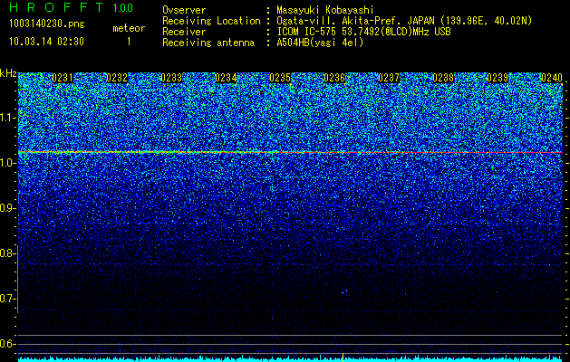This screenshot has height=362, width=570.
Task: Click the kHz axis unit label
Action: (8, 73)
